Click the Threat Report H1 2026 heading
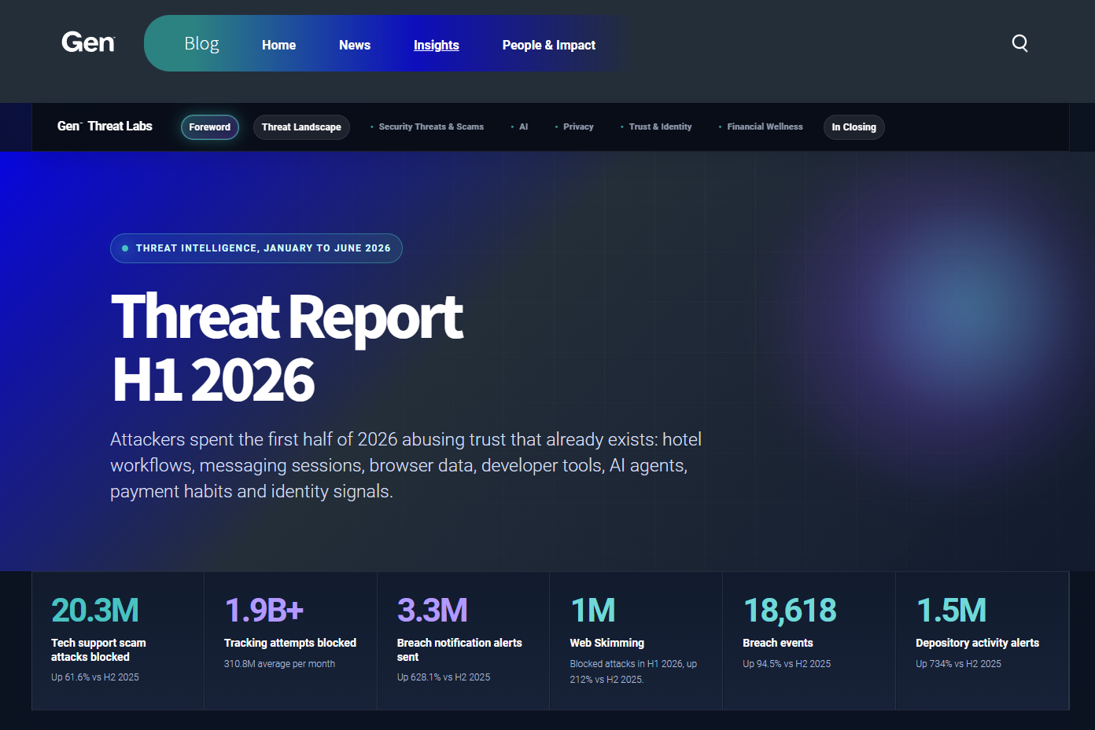1095x730 pixels. pyautogui.click(x=288, y=347)
